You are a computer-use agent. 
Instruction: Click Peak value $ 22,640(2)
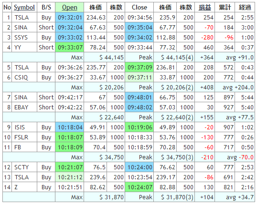point(177,117)
